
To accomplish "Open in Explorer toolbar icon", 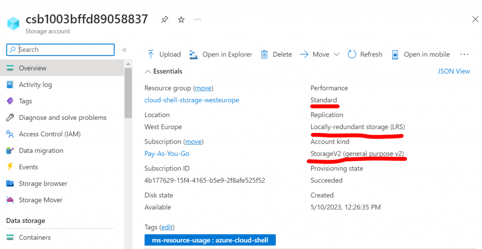I will (193, 54).
